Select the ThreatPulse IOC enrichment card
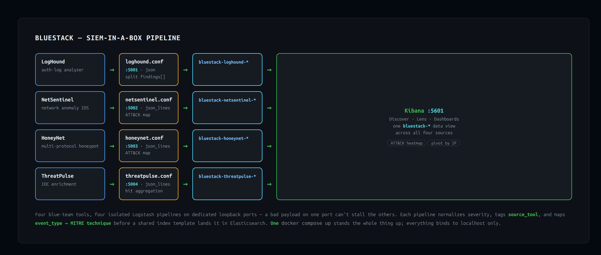 70,184
